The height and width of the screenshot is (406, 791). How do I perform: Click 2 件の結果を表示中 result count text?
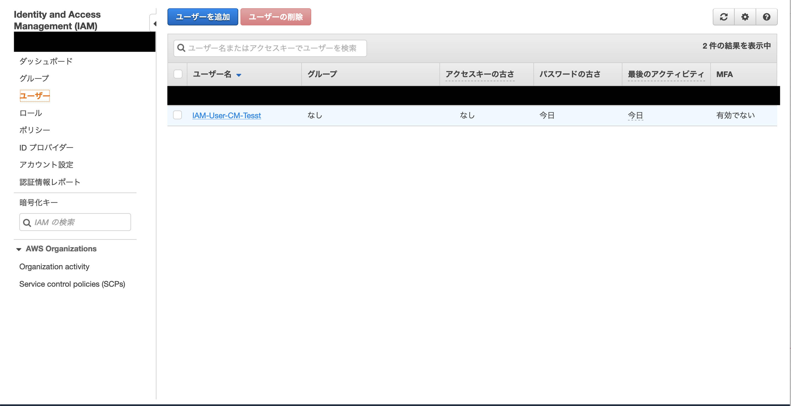[737, 46]
